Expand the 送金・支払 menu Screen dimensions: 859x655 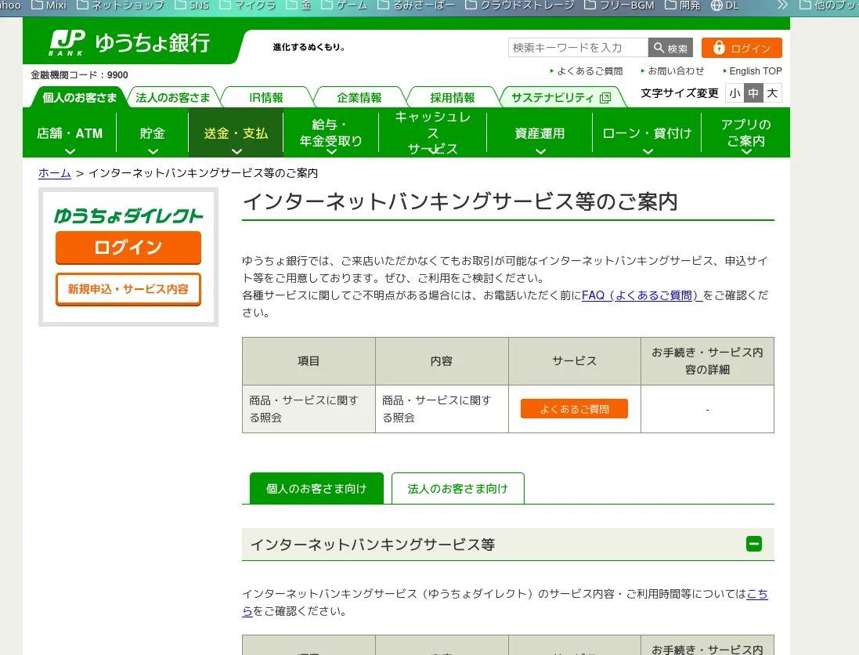coord(236,134)
